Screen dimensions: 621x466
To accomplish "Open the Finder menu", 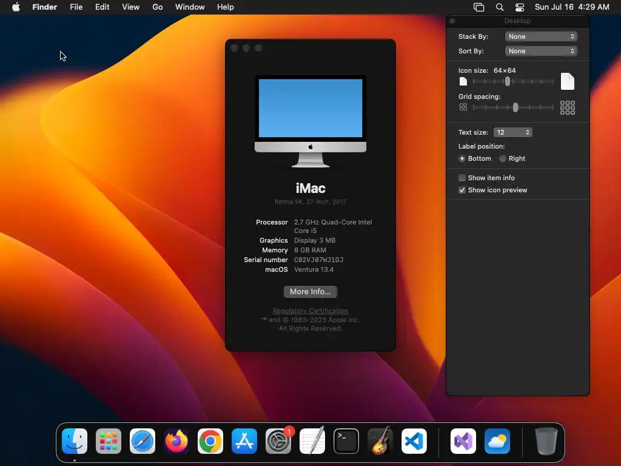I will 45,7.
